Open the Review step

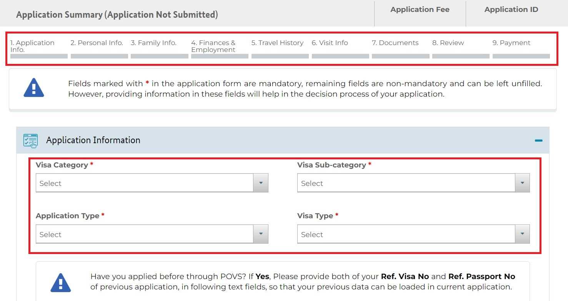pyautogui.click(x=448, y=43)
